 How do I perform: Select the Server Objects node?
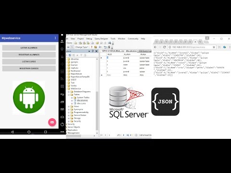74,127
